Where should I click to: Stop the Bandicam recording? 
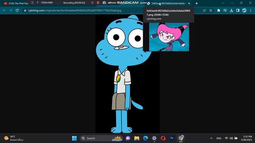tap(98, 2)
